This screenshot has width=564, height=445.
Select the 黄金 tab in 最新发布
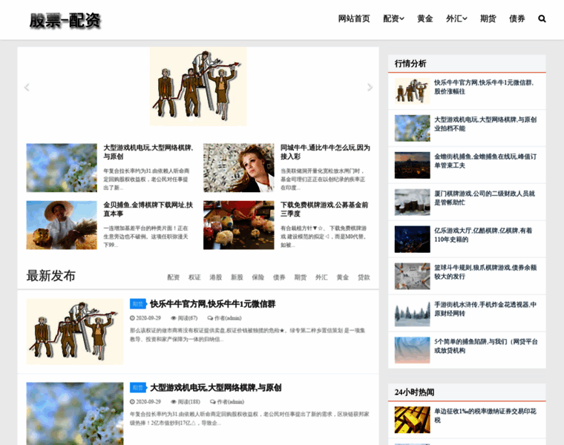tap(343, 277)
